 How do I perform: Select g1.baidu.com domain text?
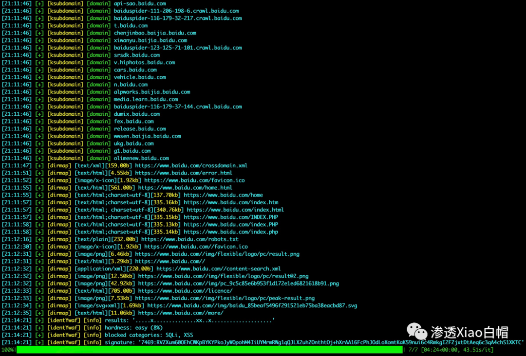132,151
